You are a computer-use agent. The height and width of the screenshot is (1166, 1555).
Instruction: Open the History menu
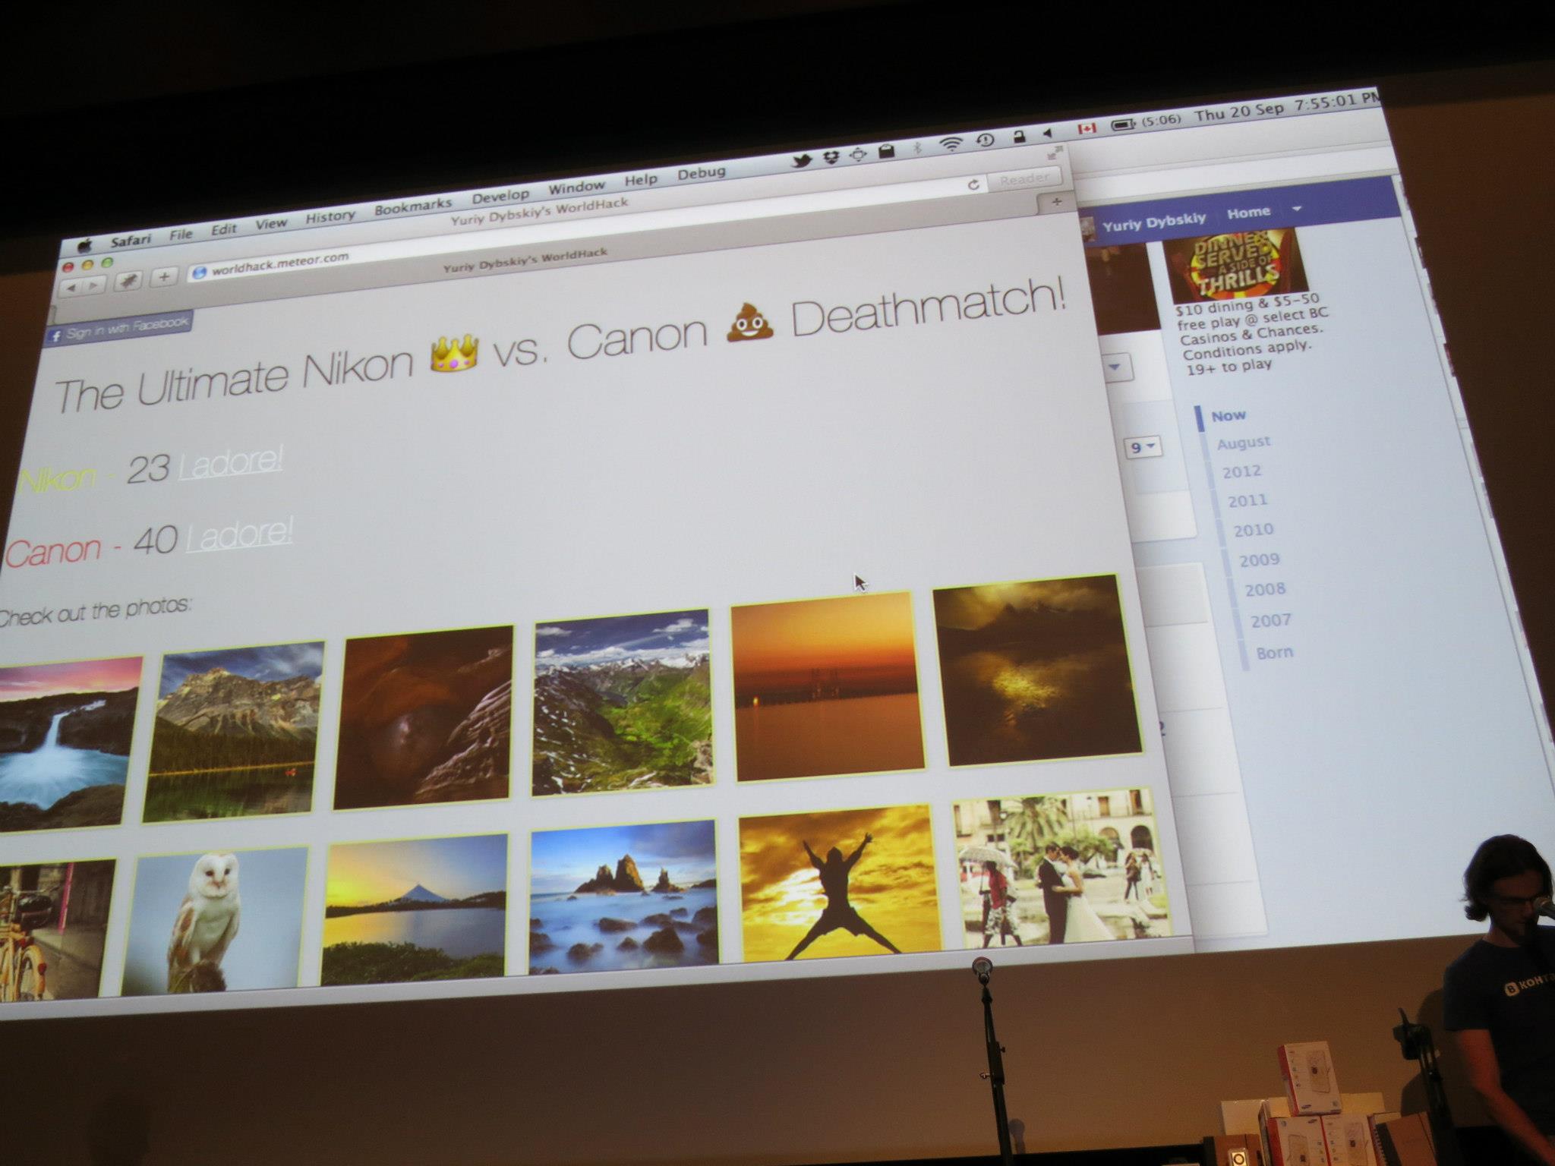click(330, 217)
